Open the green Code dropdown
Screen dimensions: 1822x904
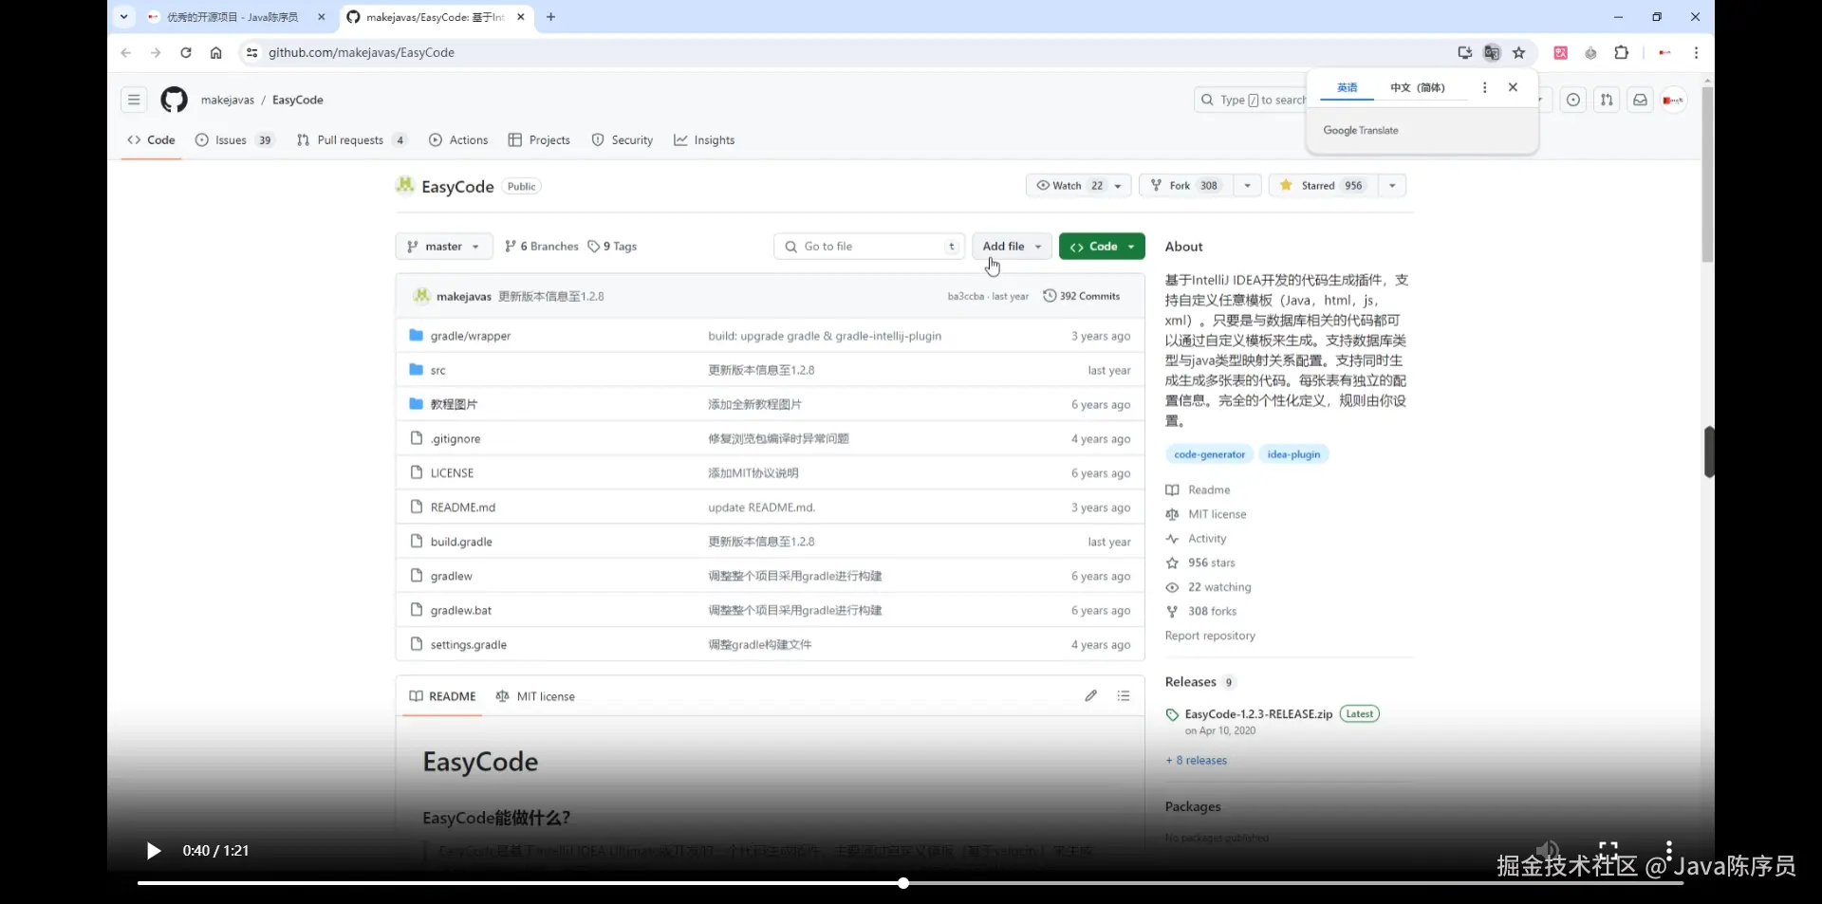1102,247
